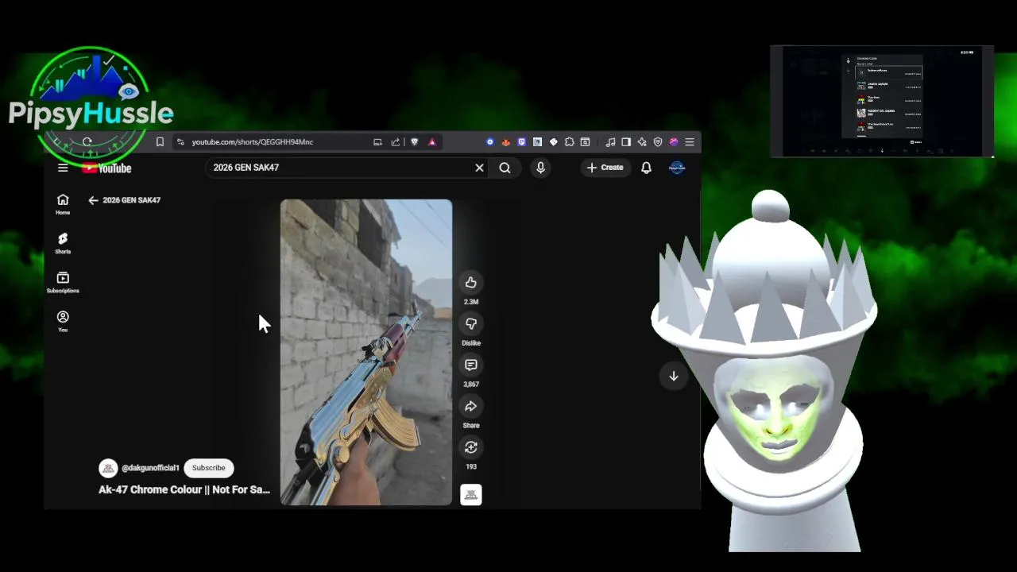The width and height of the screenshot is (1017, 572).
Task: Click the Dislike thumbs-down icon
Action: pyautogui.click(x=471, y=324)
